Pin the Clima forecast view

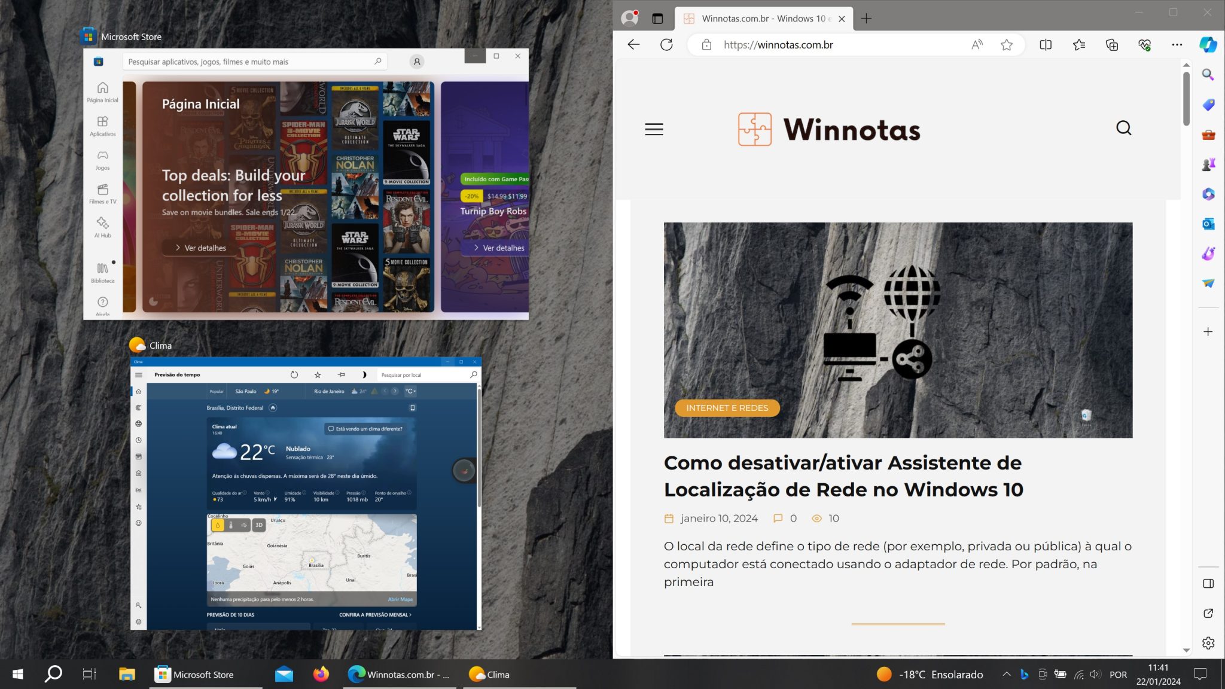(x=341, y=374)
